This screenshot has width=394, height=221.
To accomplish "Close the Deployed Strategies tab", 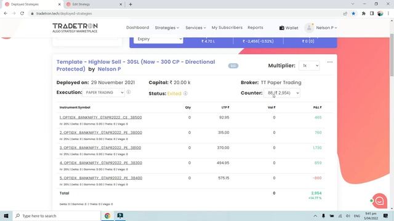I will point(59,4).
